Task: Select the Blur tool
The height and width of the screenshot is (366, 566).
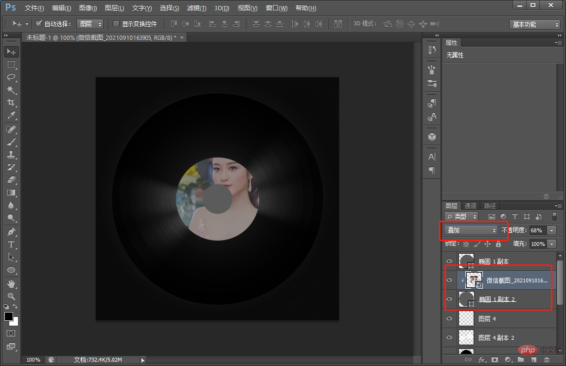Action: click(11, 206)
